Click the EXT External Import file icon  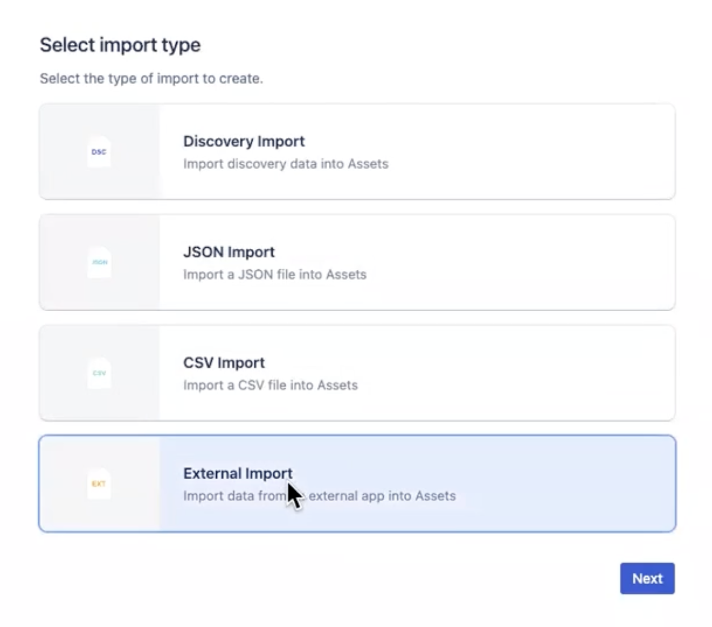99,484
